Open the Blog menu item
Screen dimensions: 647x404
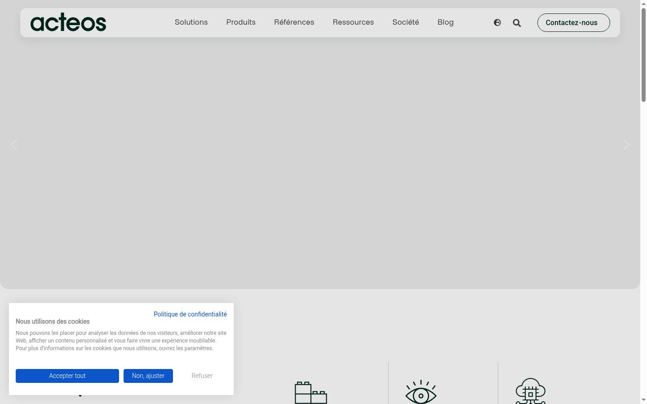(x=446, y=22)
